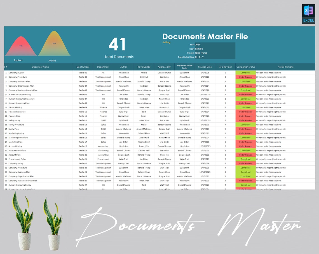The width and height of the screenshot is (319, 254).
Task: Select the Account Plan document name cell
Action: point(40,155)
